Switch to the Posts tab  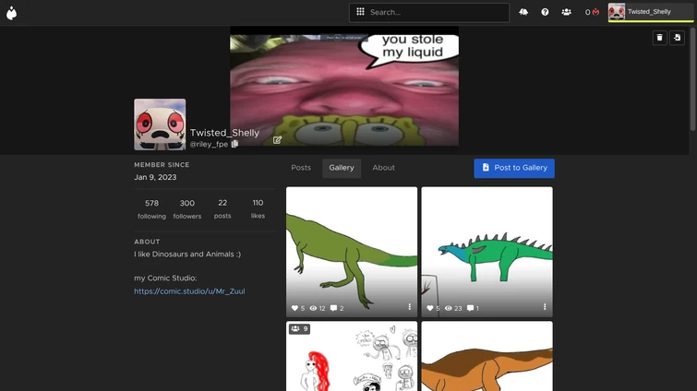point(301,168)
